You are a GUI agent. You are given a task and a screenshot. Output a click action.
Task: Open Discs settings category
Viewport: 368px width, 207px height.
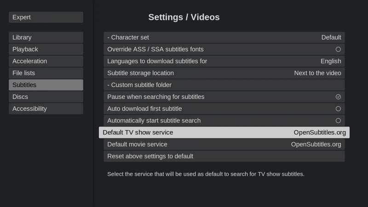click(x=46, y=97)
